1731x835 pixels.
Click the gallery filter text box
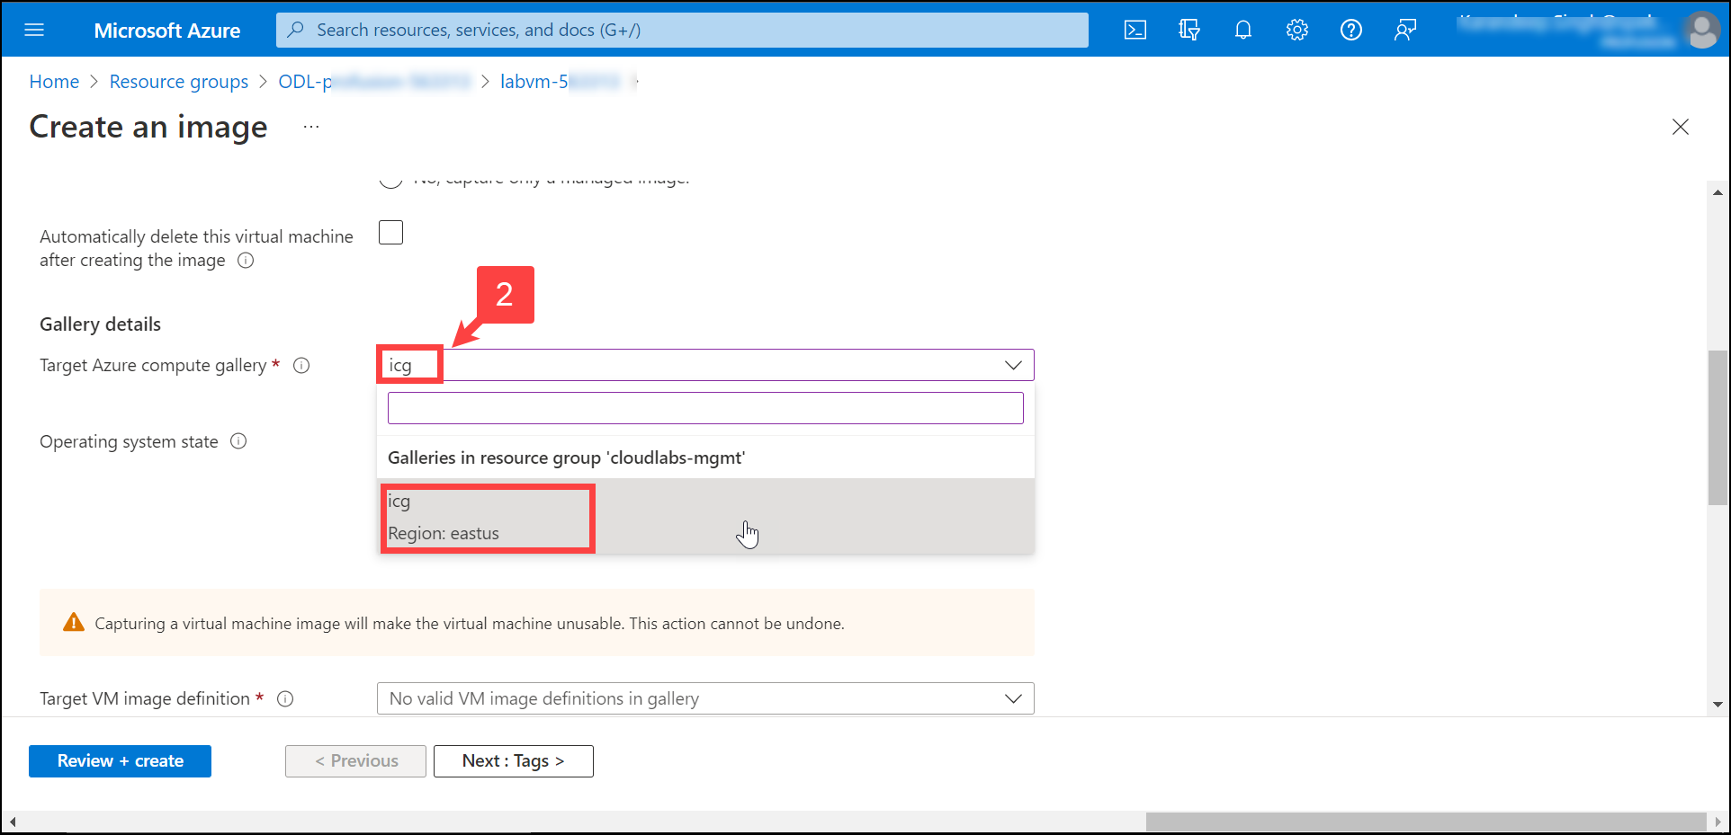(x=705, y=408)
